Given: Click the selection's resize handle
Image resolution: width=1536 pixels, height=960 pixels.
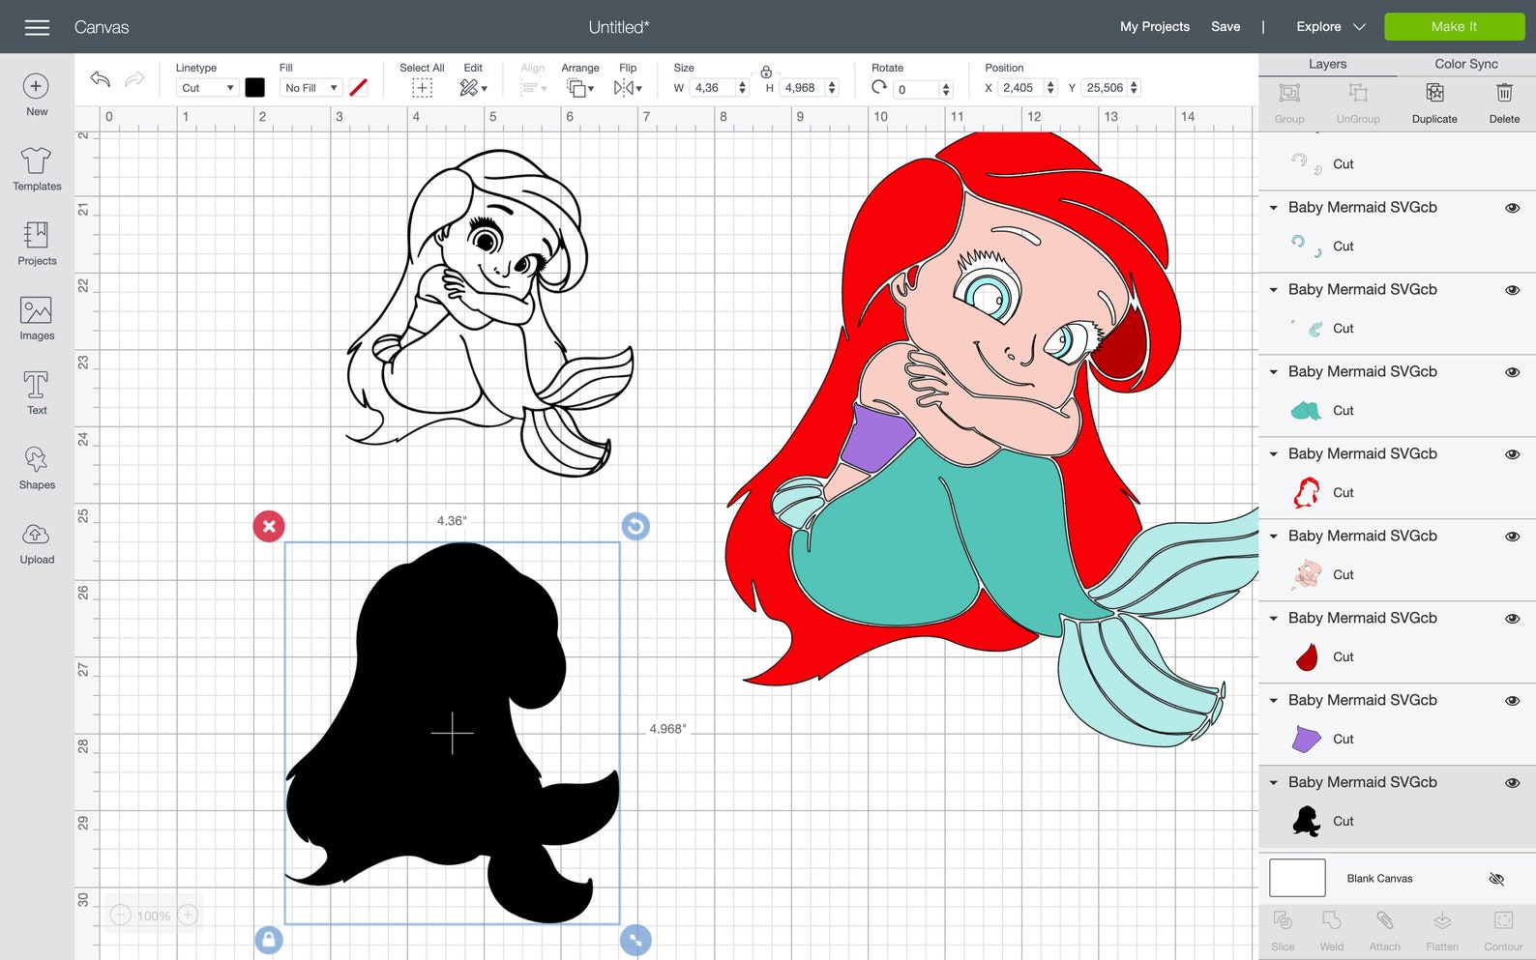Looking at the screenshot, I should (x=635, y=940).
